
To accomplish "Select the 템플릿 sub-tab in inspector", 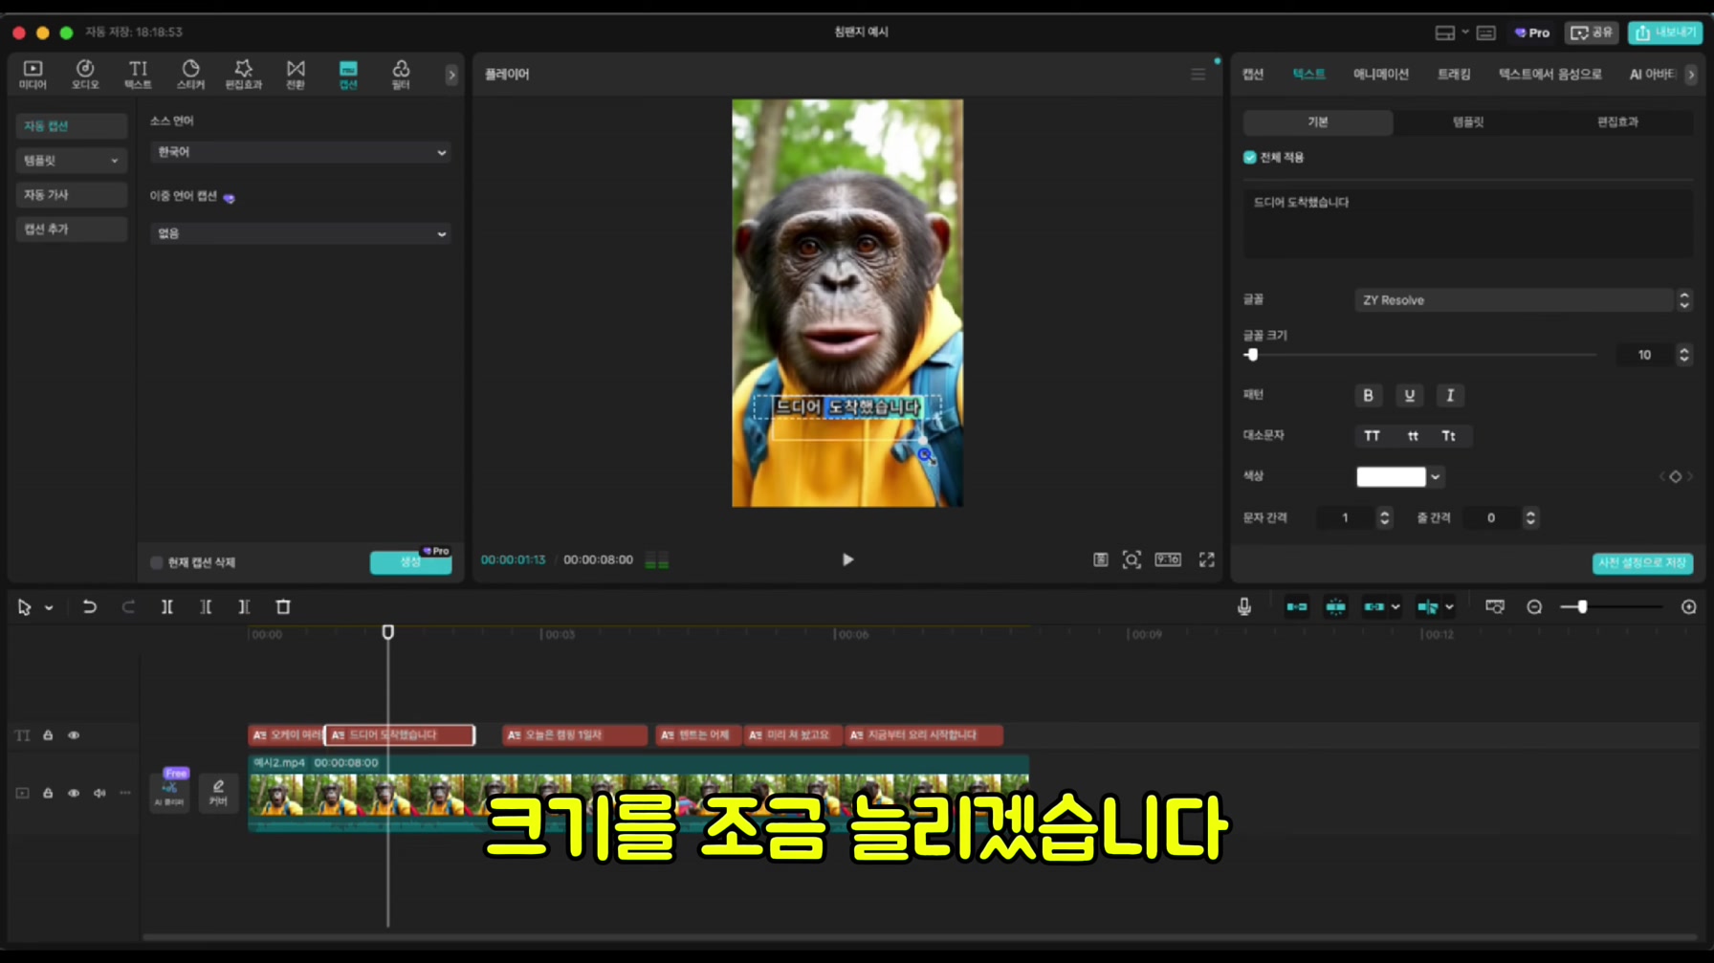I will pyautogui.click(x=1468, y=122).
